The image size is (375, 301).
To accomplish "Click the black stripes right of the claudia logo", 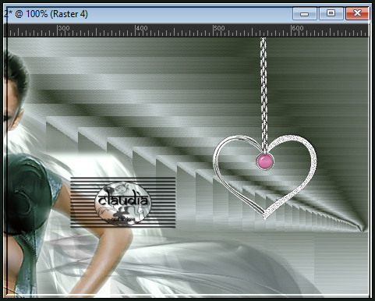I will tap(163, 202).
